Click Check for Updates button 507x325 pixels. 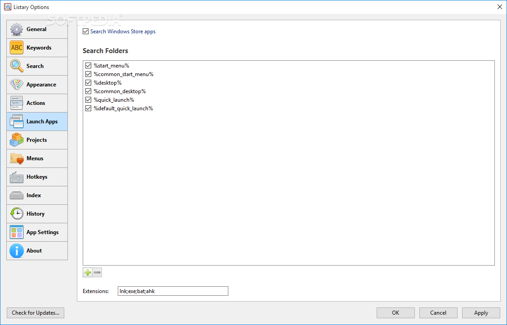pos(36,313)
